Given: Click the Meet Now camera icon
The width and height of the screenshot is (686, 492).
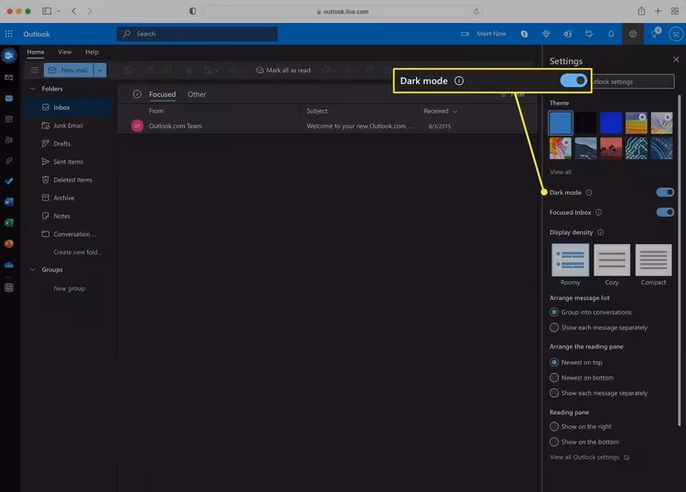Looking at the screenshot, I should click(x=465, y=34).
